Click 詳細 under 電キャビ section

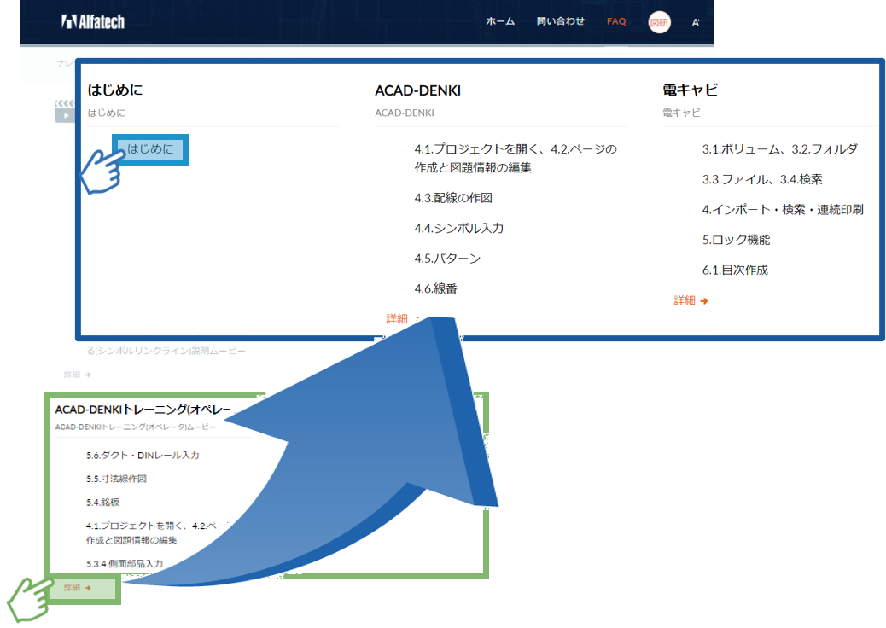click(691, 300)
